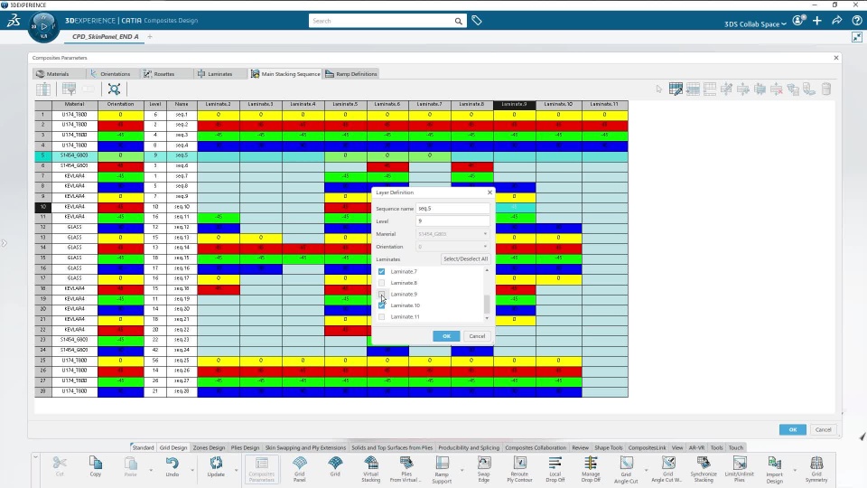Click the share arrow icon in the header
Screen dimensions: 867x488
[x=836, y=21]
